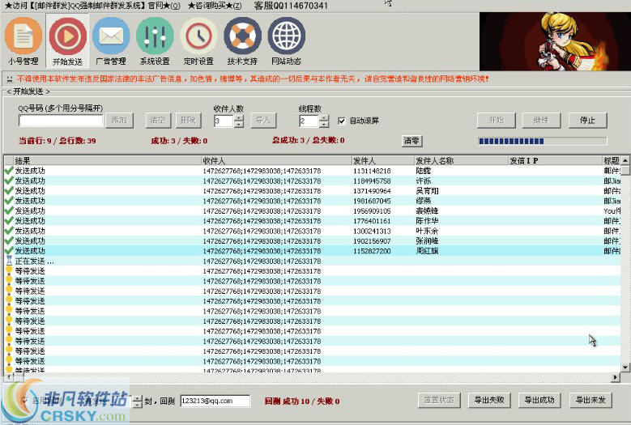This screenshot has height=425, width=631.
Task: Open 小号管理 account management
Action: [23, 40]
